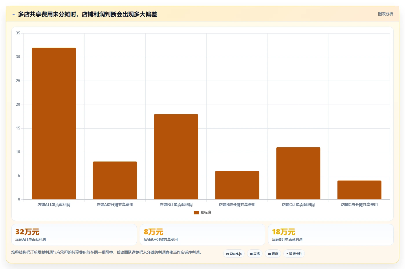Select the 表格 chip
The width and height of the screenshot is (405, 269).
pyautogui.click(x=255, y=254)
